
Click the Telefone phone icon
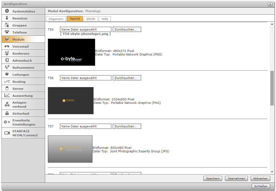point(7,32)
